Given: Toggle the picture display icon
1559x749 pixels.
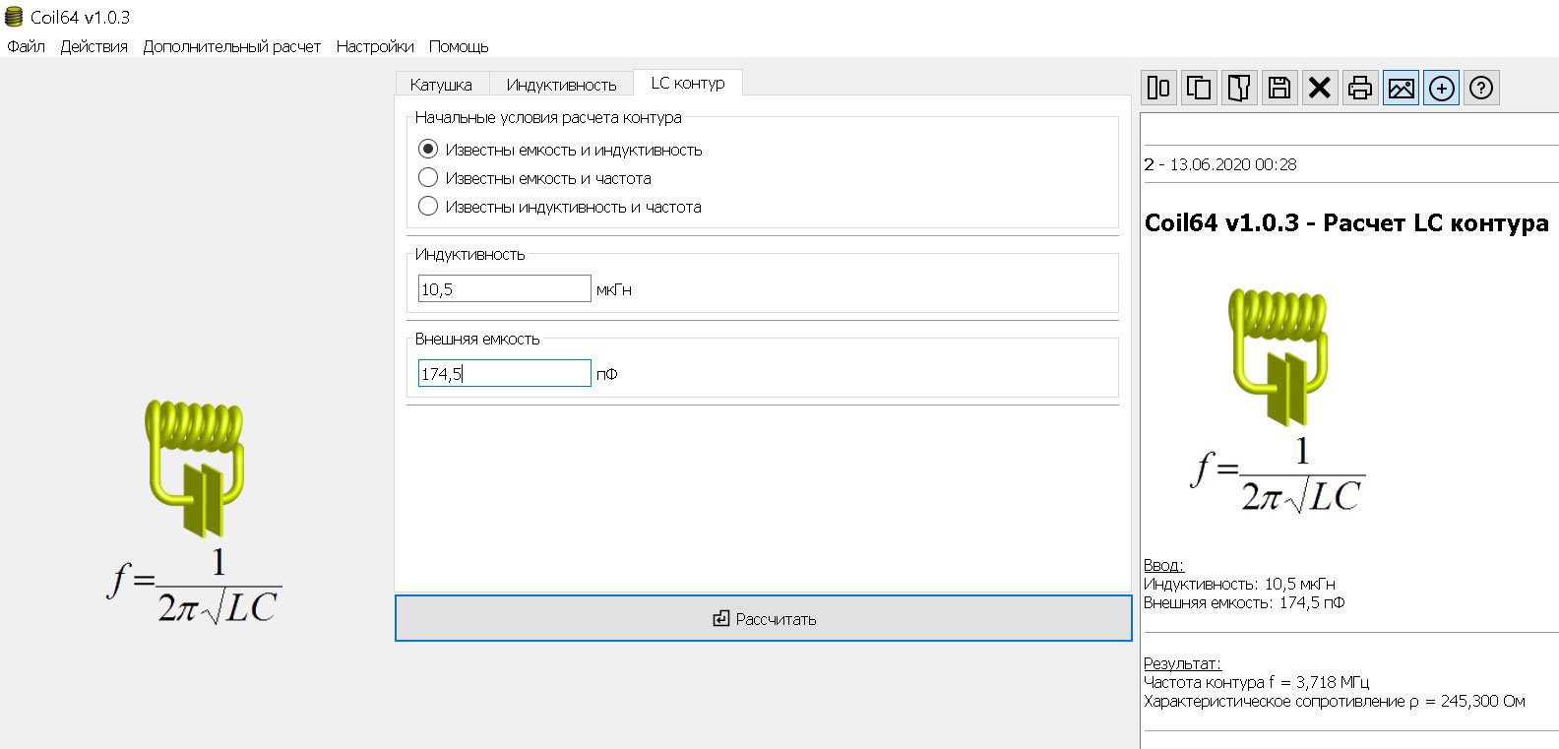Looking at the screenshot, I should (1401, 88).
